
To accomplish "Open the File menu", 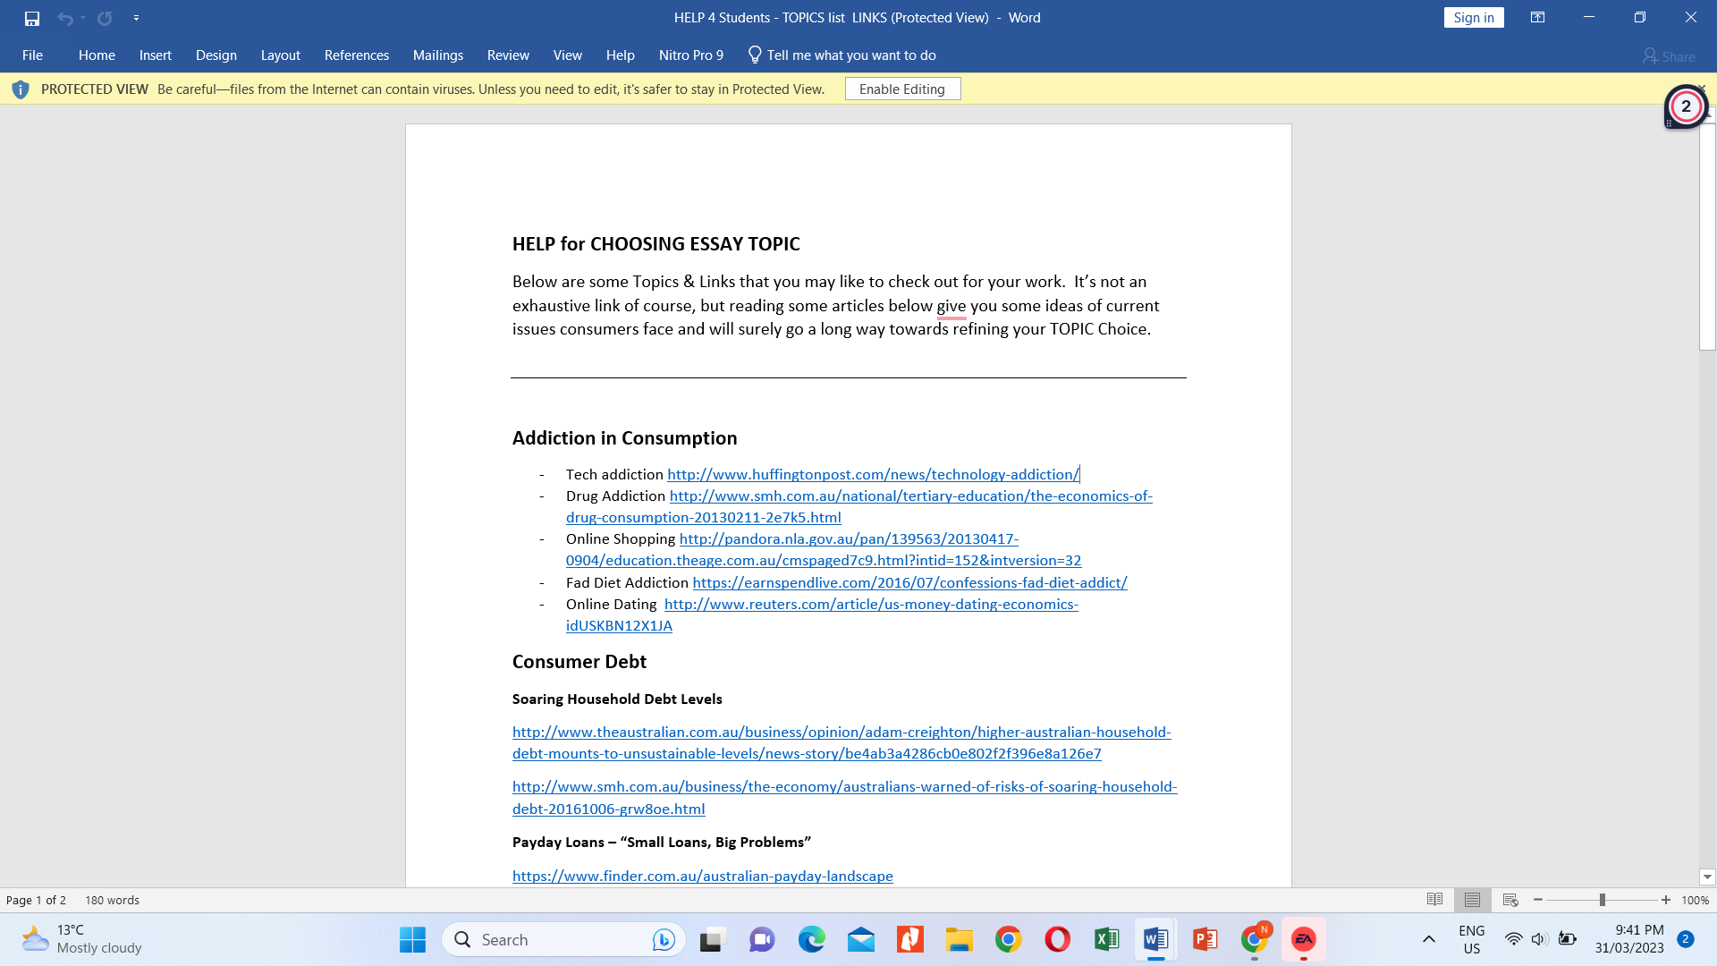I will pyautogui.click(x=32, y=55).
